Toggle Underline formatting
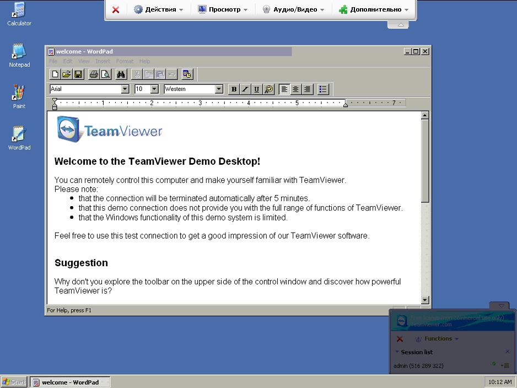Viewport: 517px width, 388px height. (x=257, y=89)
